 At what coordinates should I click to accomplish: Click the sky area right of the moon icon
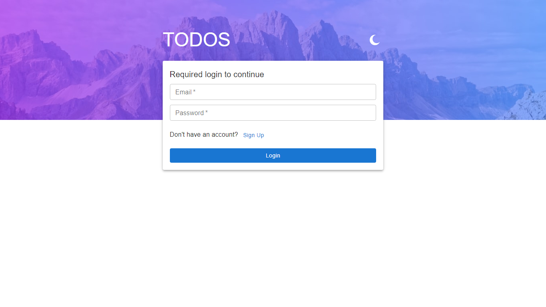(460, 40)
